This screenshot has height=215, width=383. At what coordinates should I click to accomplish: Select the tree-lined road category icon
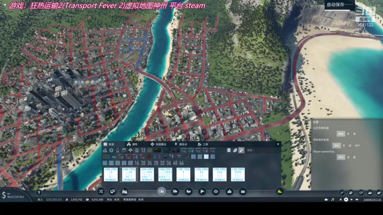coord(130,150)
